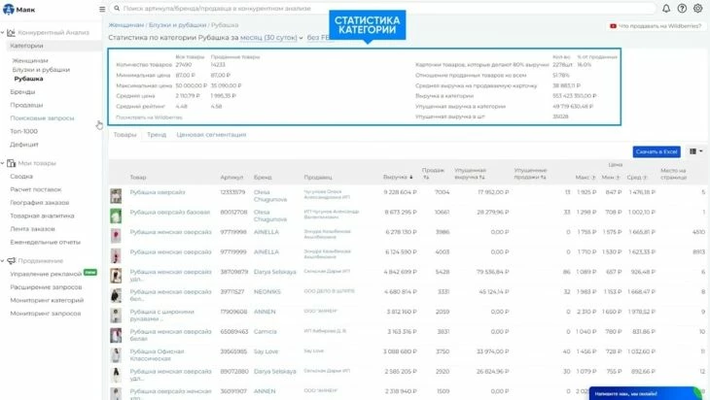Screen dimensions: 710x400
Task: Click Мои товары section icon
Action: [12, 163]
